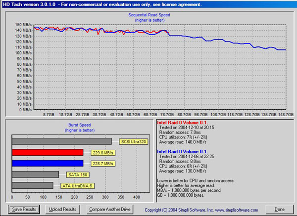Click the 228.7 MB/s burst value
This screenshot has height=216, width=297.
click(x=103, y=164)
